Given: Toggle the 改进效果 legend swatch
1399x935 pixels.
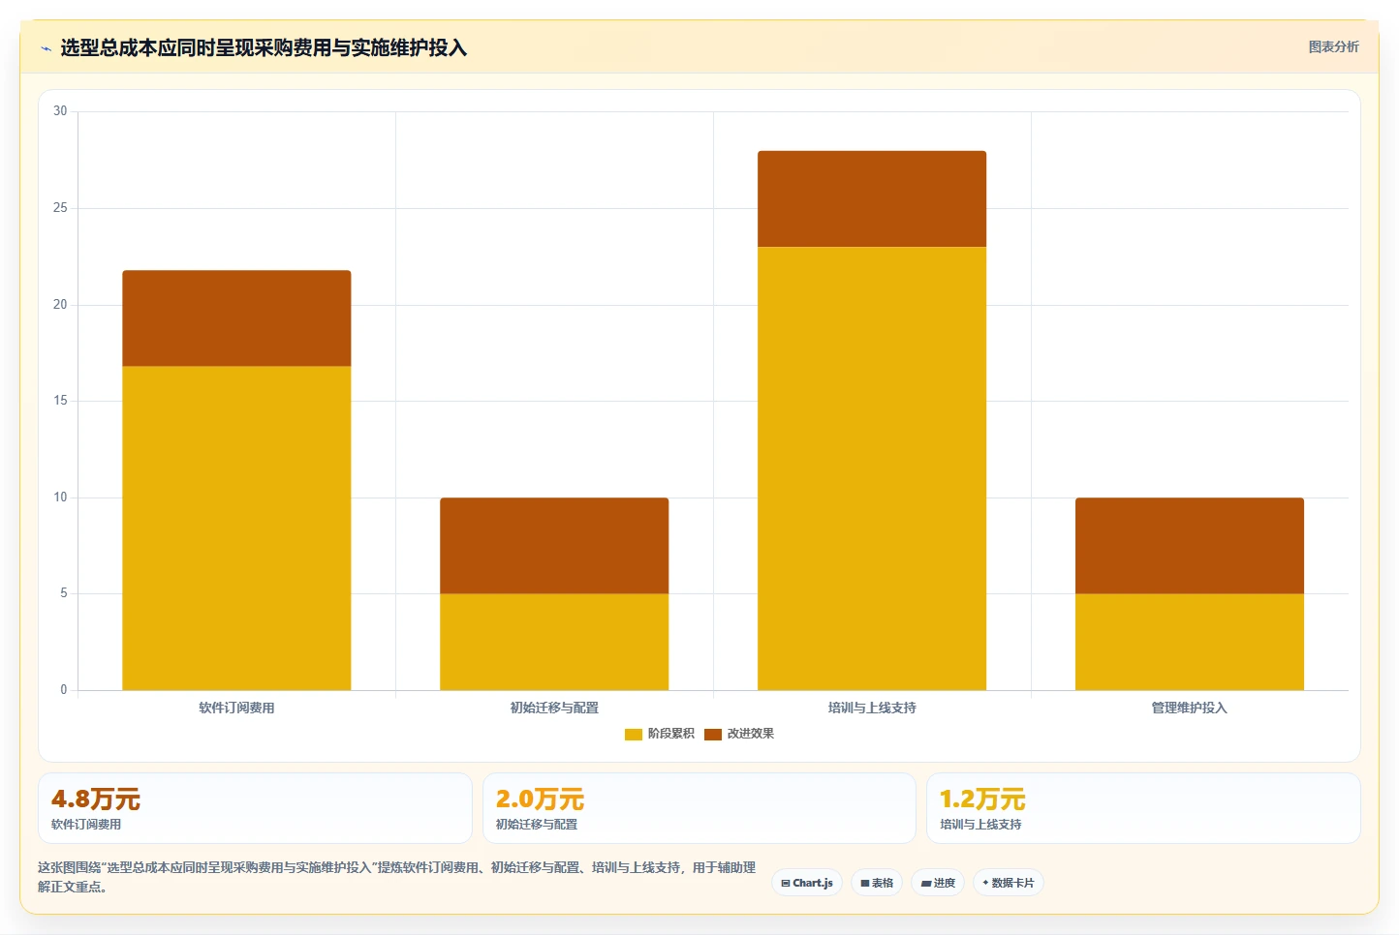Looking at the screenshot, I should [713, 734].
